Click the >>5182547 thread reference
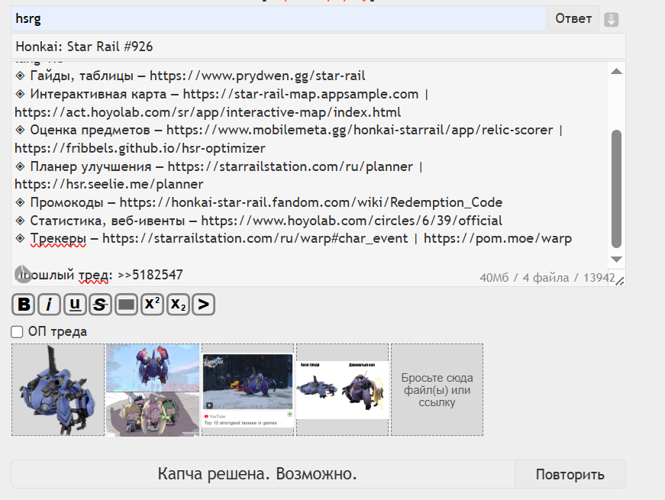 (150, 275)
